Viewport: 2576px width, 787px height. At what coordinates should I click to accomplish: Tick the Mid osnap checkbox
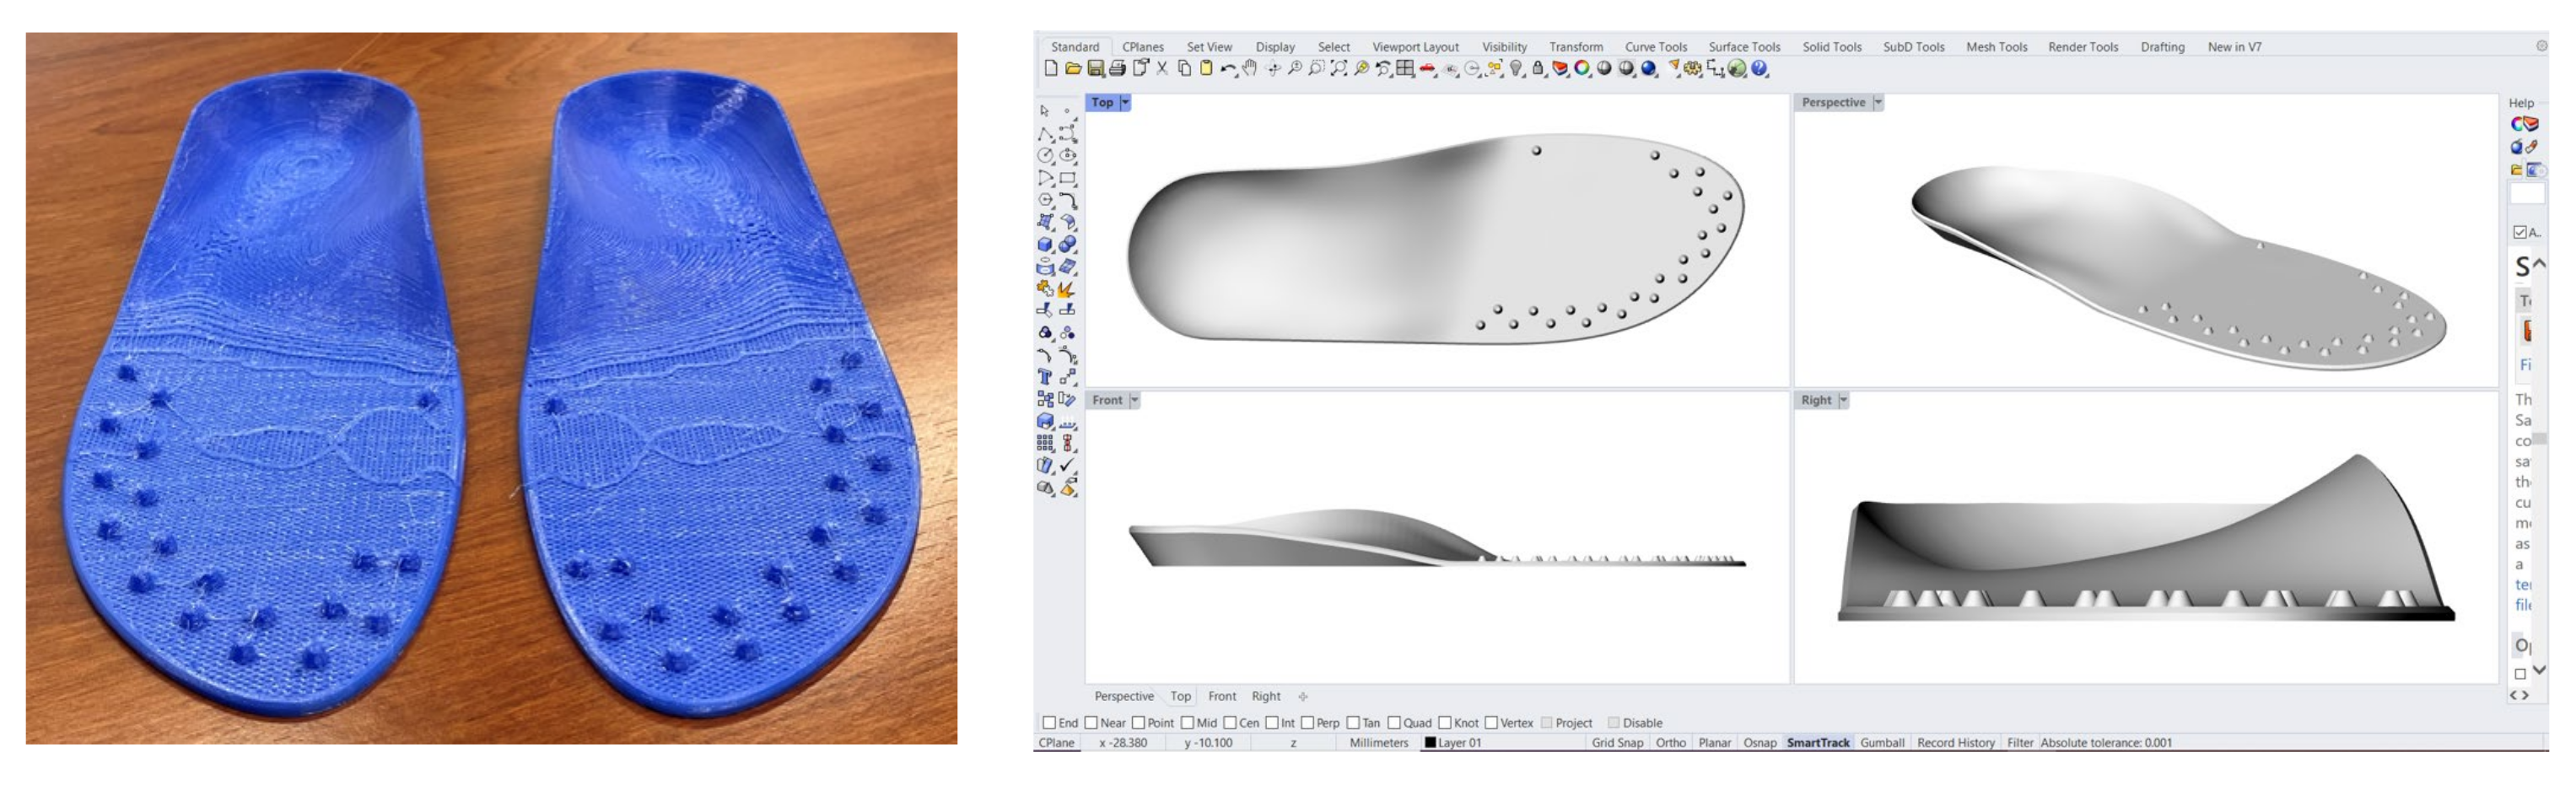click(1187, 722)
